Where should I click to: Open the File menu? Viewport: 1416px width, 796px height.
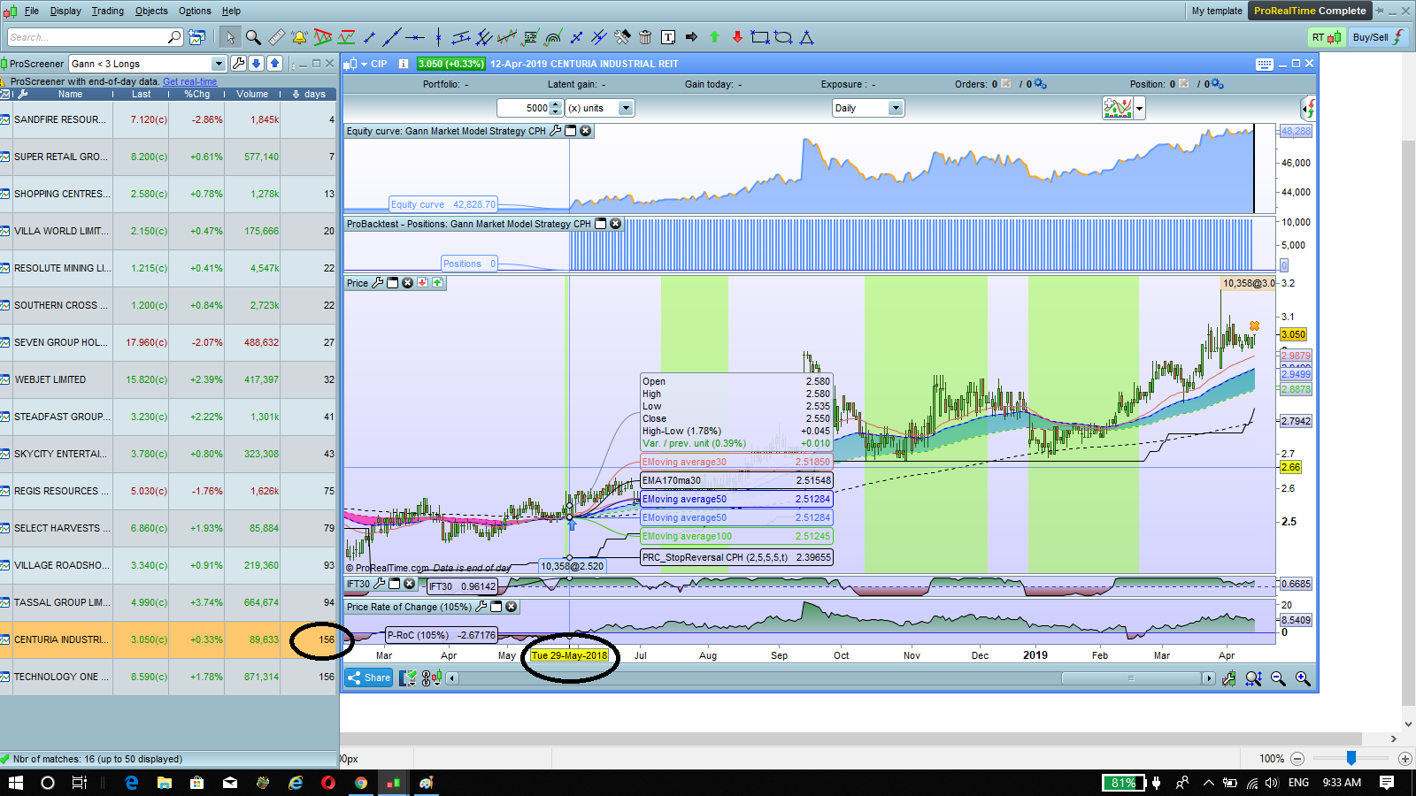point(32,11)
